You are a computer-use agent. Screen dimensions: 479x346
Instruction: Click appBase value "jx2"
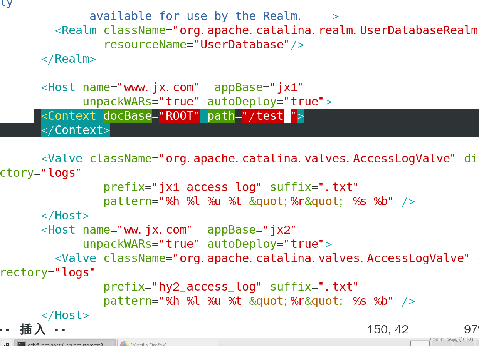click(x=279, y=230)
